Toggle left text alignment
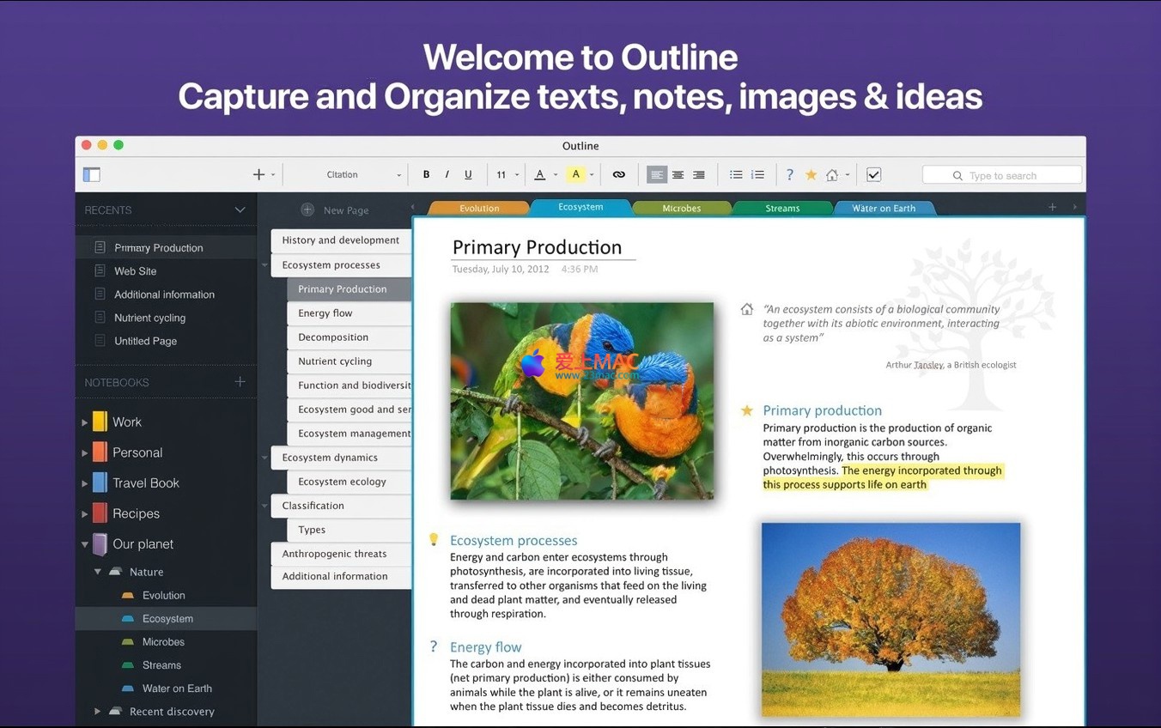The image size is (1161, 728). pos(657,175)
